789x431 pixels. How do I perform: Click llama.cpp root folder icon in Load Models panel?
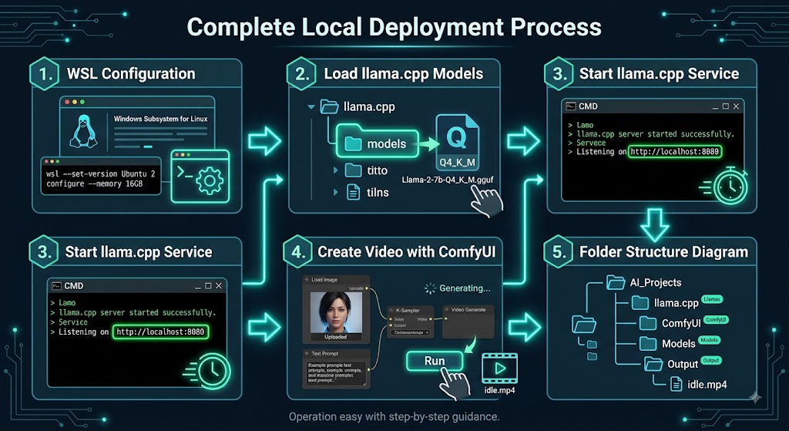click(329, 106)
